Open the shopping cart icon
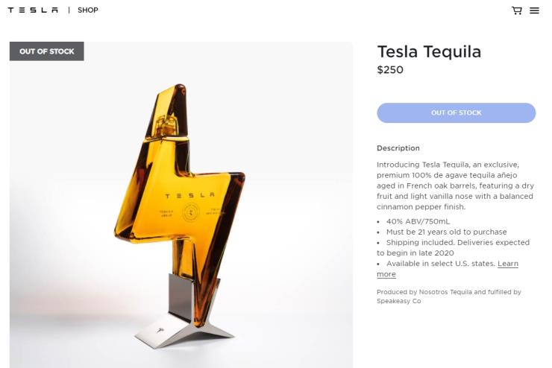Image resolution: width=552 pixels, height=368 pixels. tap(516, 10)
